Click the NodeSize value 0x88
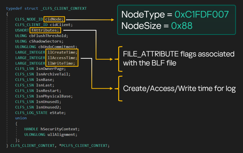 click(175, 25)
